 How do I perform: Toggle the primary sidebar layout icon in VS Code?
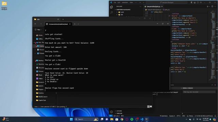[192, 2]
